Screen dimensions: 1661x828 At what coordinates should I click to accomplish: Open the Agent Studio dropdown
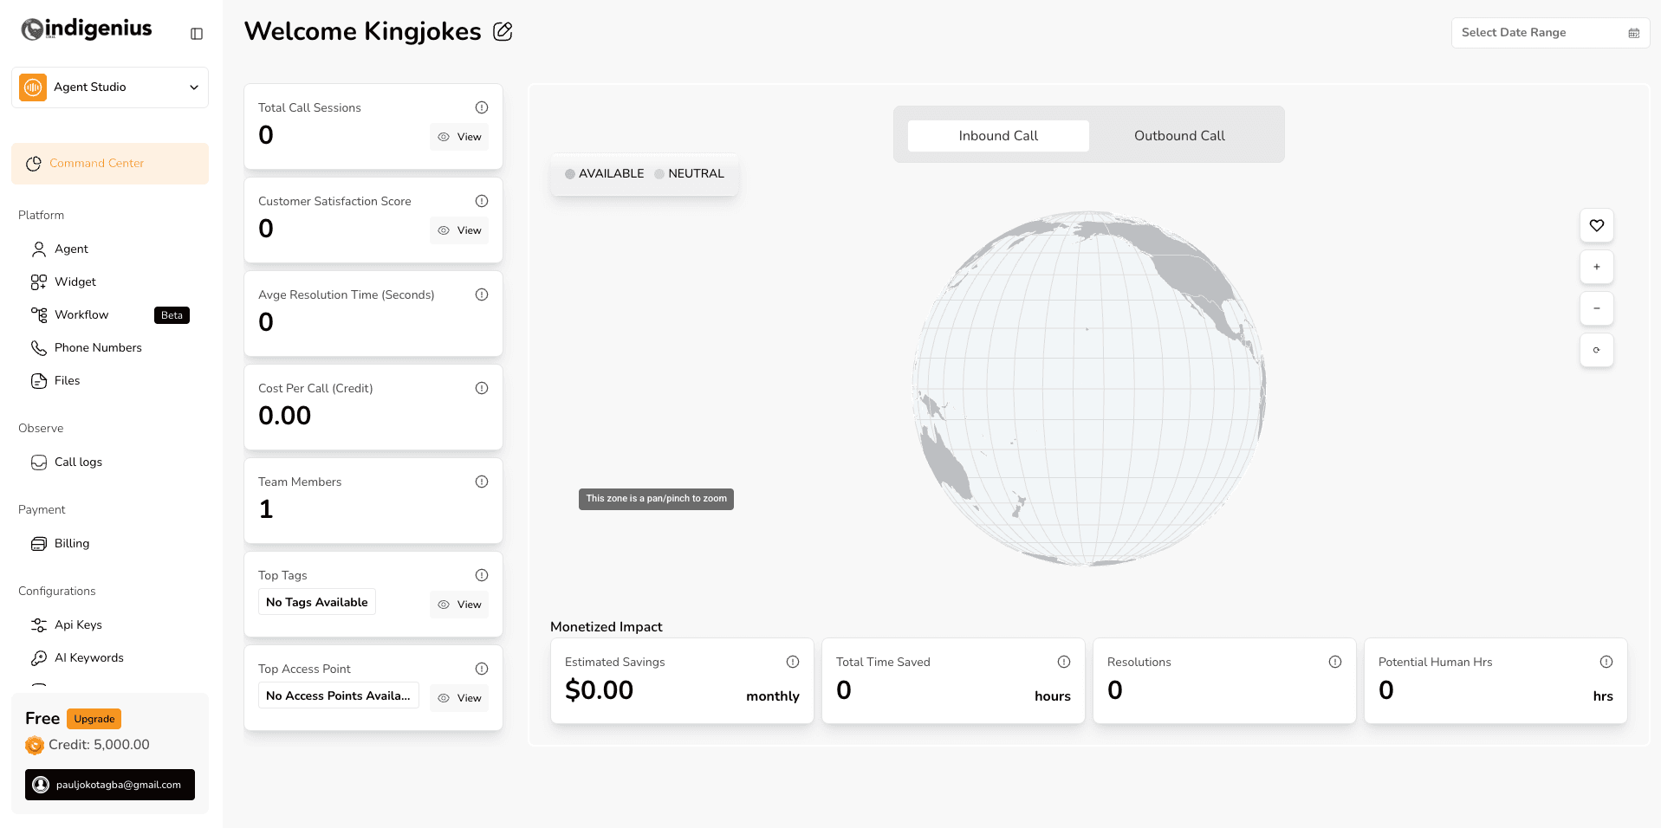point(110,87)
